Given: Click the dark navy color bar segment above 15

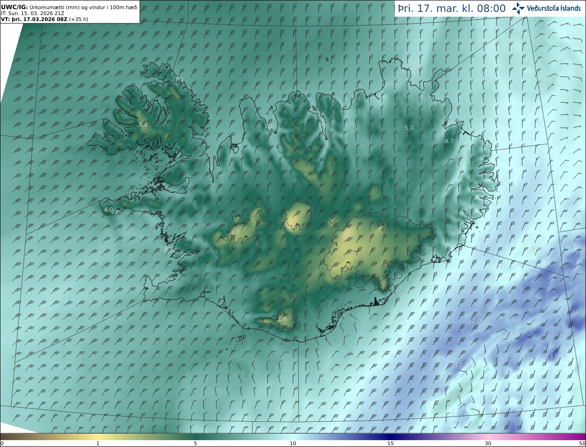Looking at the screenshot, I should coord(391,436).
